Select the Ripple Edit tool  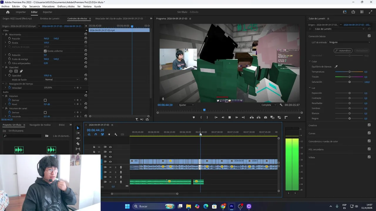pyautogui.click(x=78, y=138)
